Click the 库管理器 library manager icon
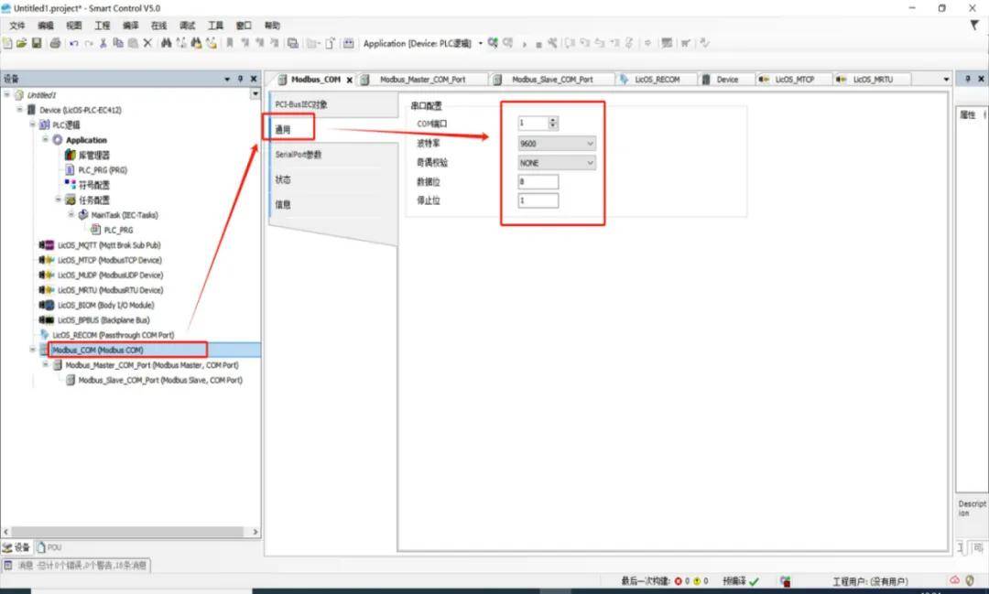Screen dimensions: 989x594 (x=71, y=155)
